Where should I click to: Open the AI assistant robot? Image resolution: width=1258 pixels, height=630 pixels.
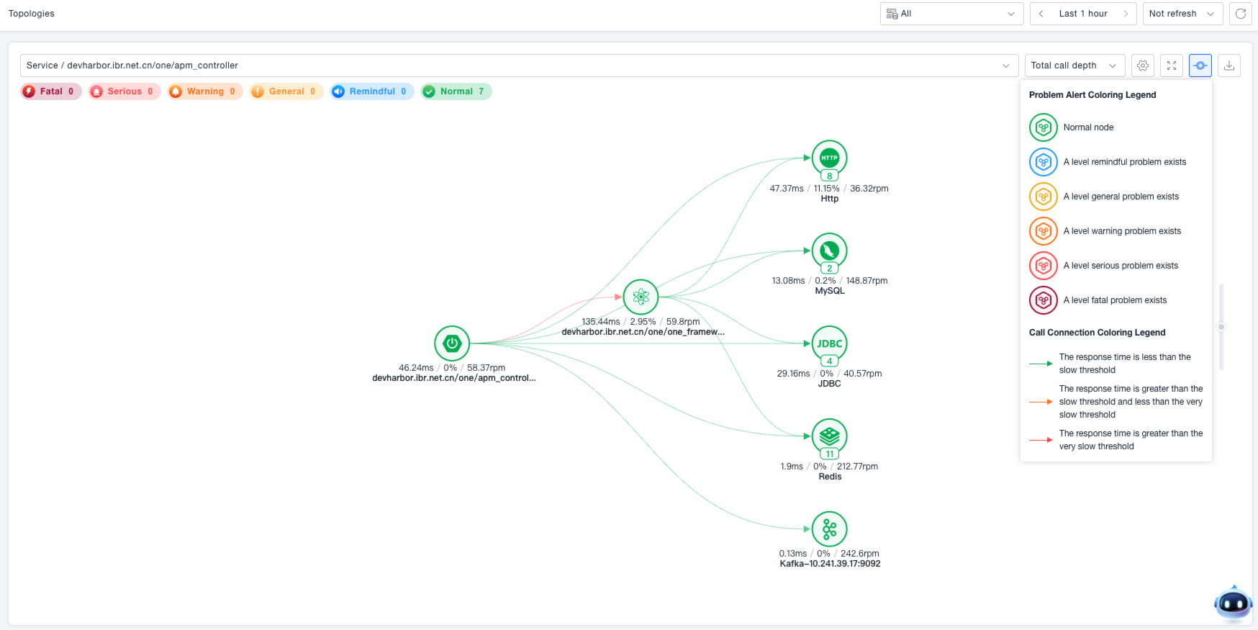1233,603
